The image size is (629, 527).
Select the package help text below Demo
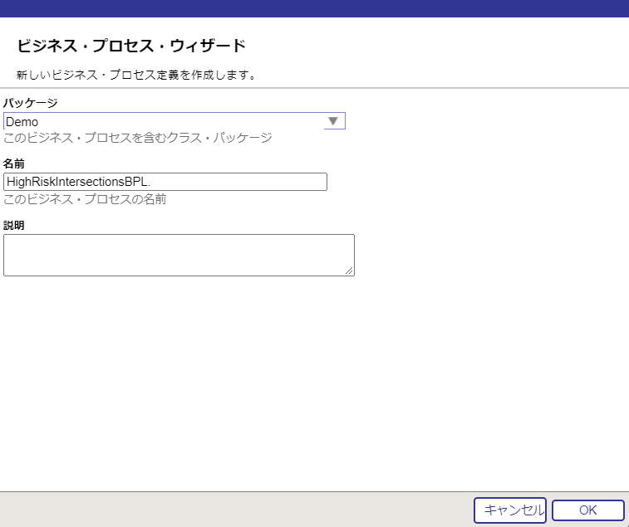pyautogui.click(x=138, y=138)
